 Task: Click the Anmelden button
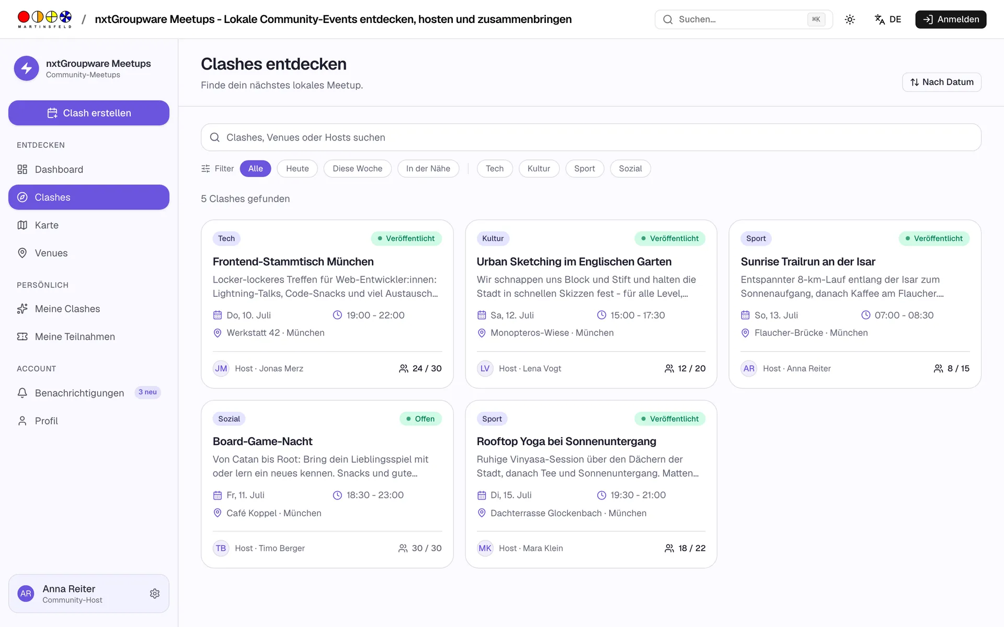tap(951, 19)
